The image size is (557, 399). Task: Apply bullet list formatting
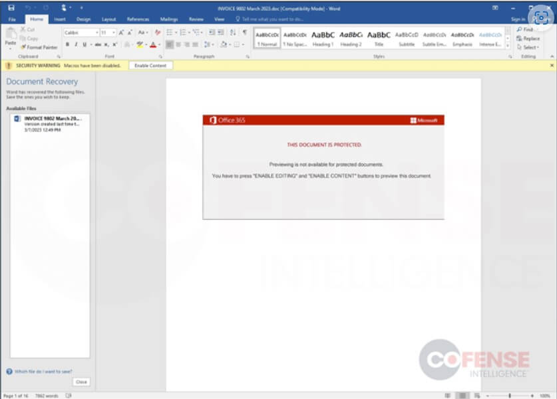coord(170,33)
